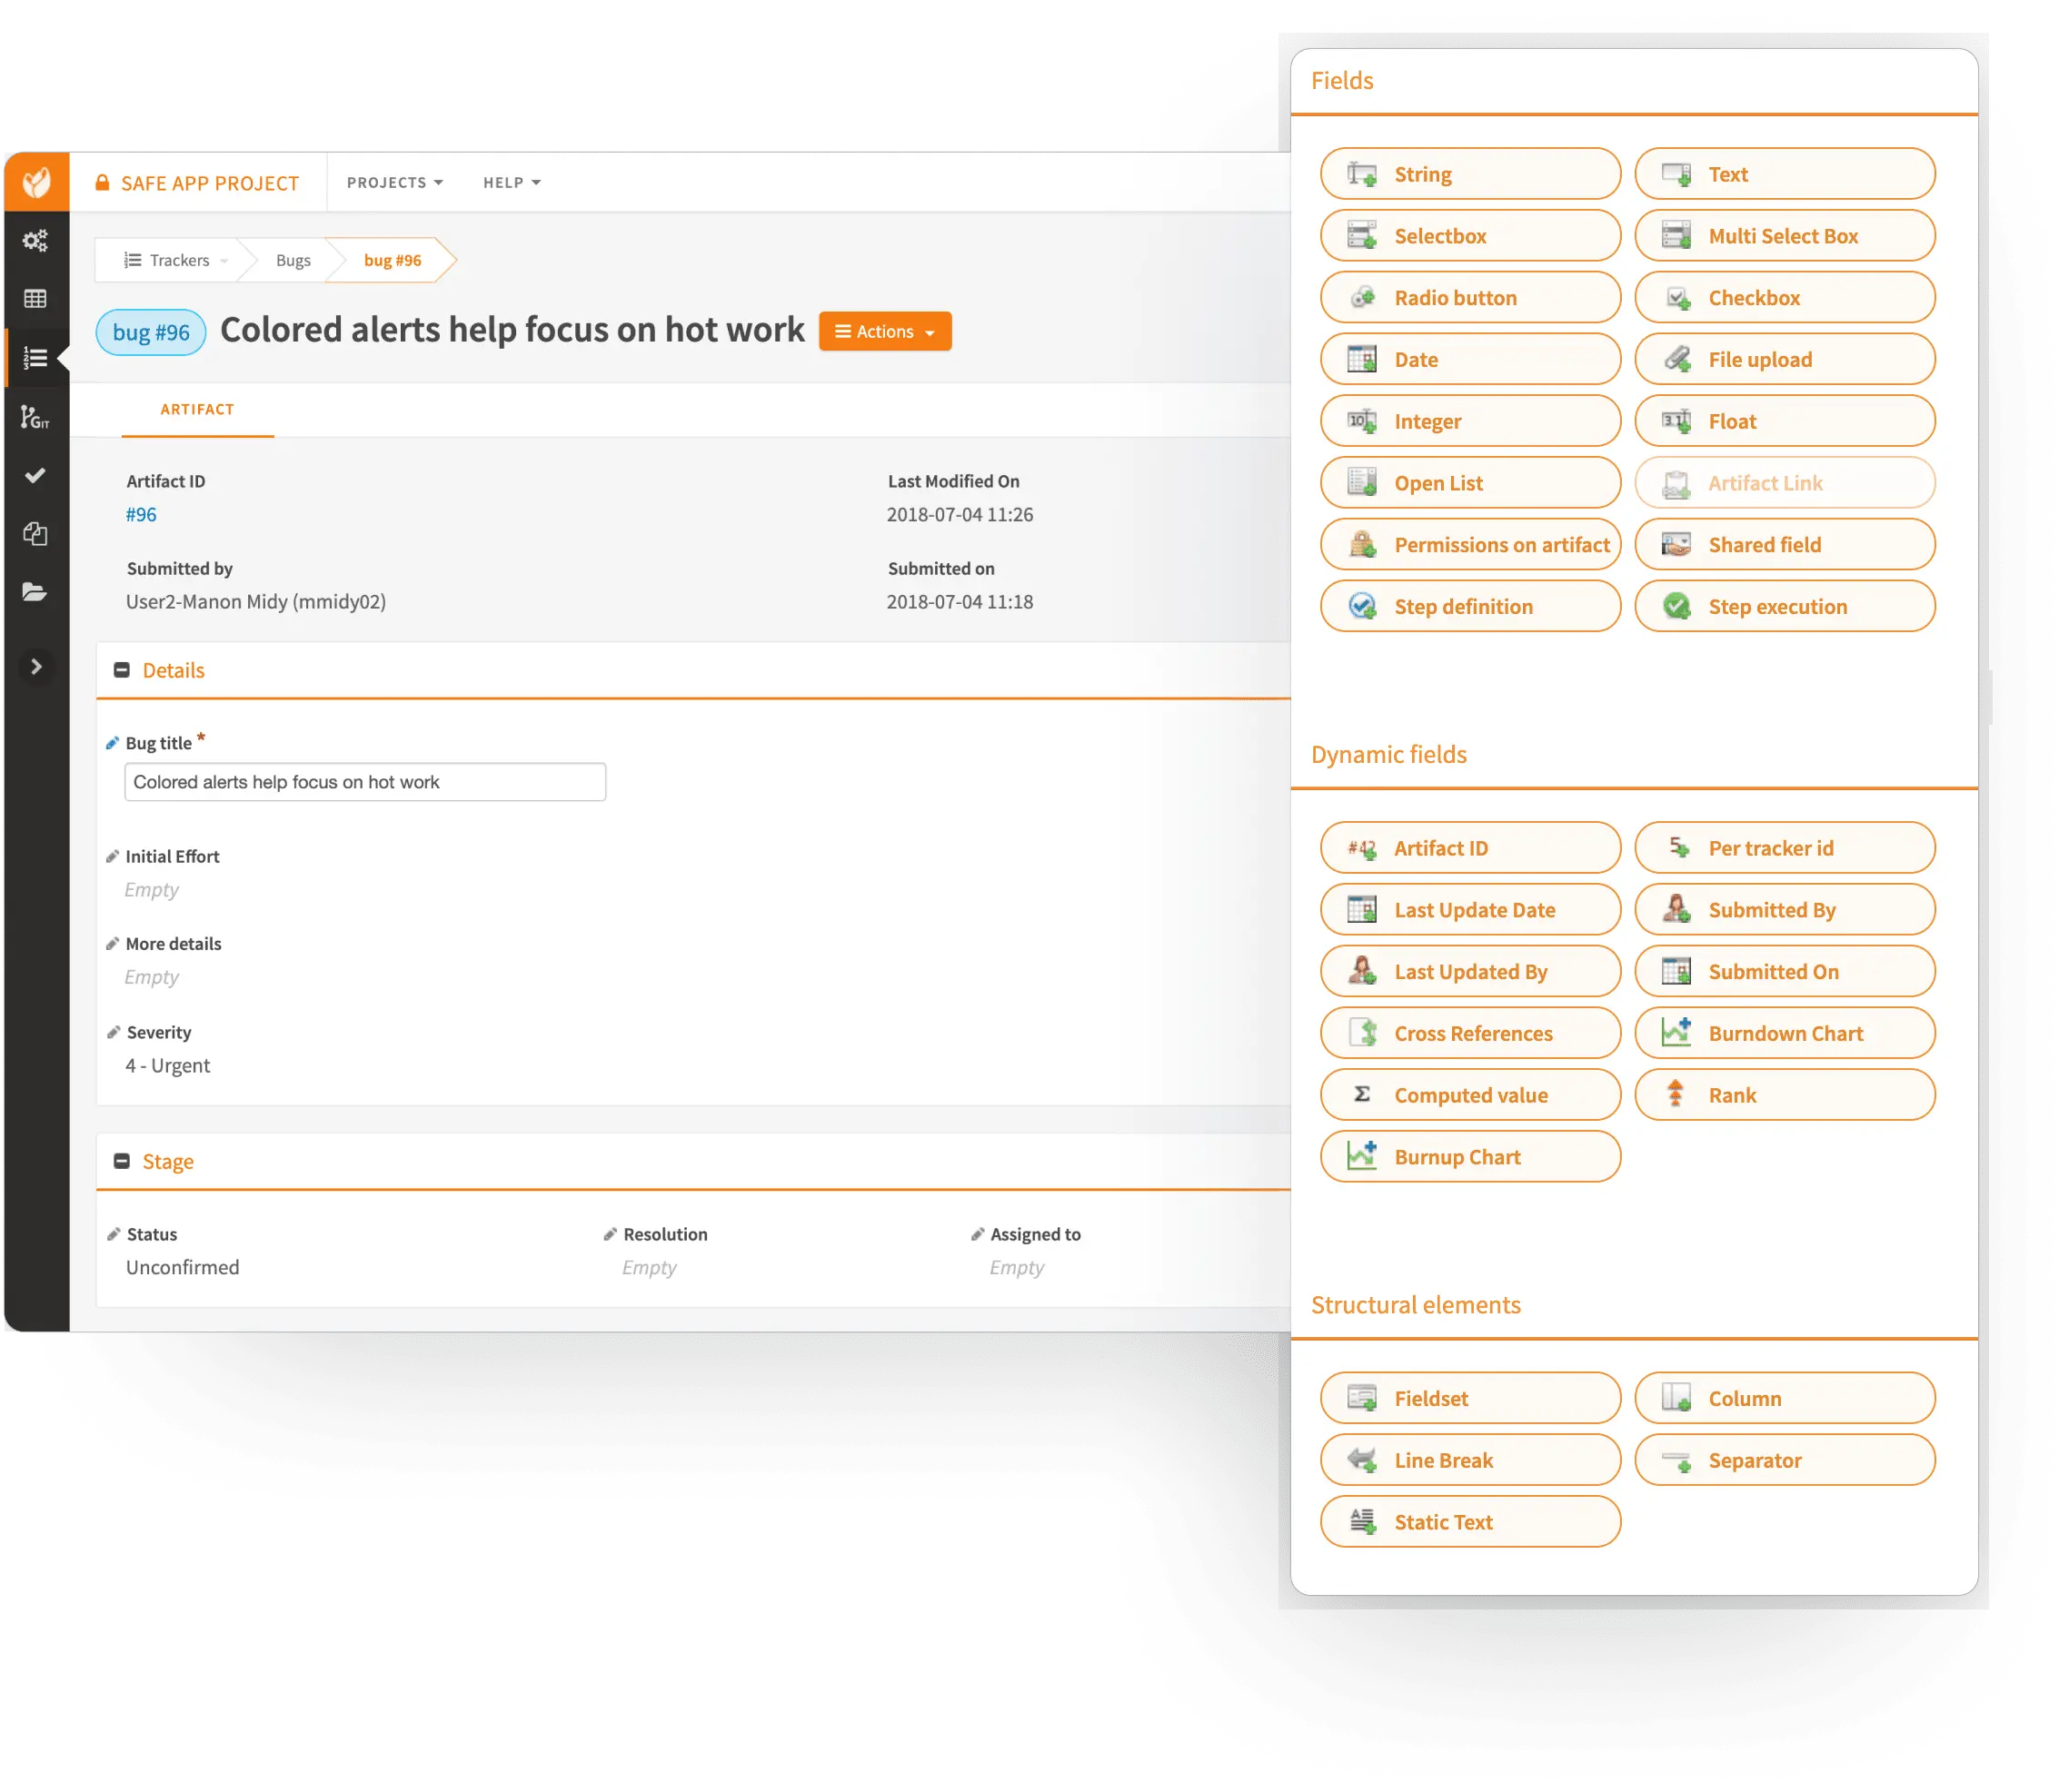Open the checkmark icon in sidebar
The image size is (2069, 1792).
[x=35, y=476]
